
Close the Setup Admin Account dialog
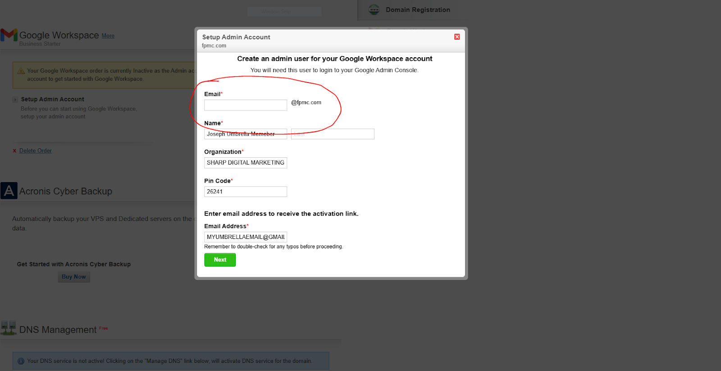coord(457,37)
